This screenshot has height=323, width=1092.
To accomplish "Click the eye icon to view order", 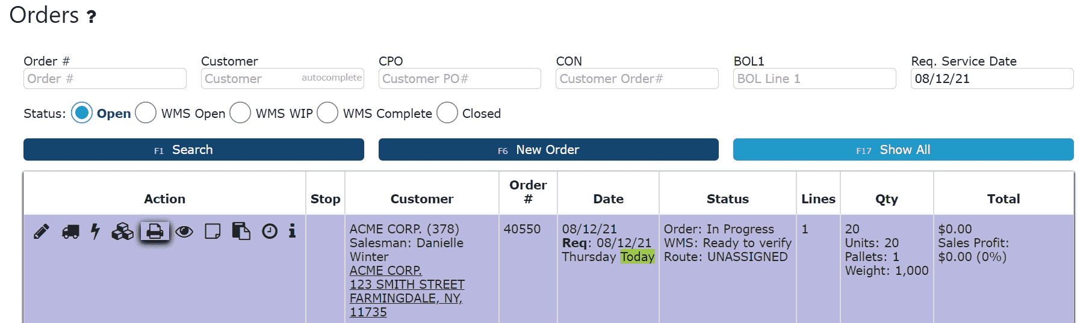I will pos(184,232).
